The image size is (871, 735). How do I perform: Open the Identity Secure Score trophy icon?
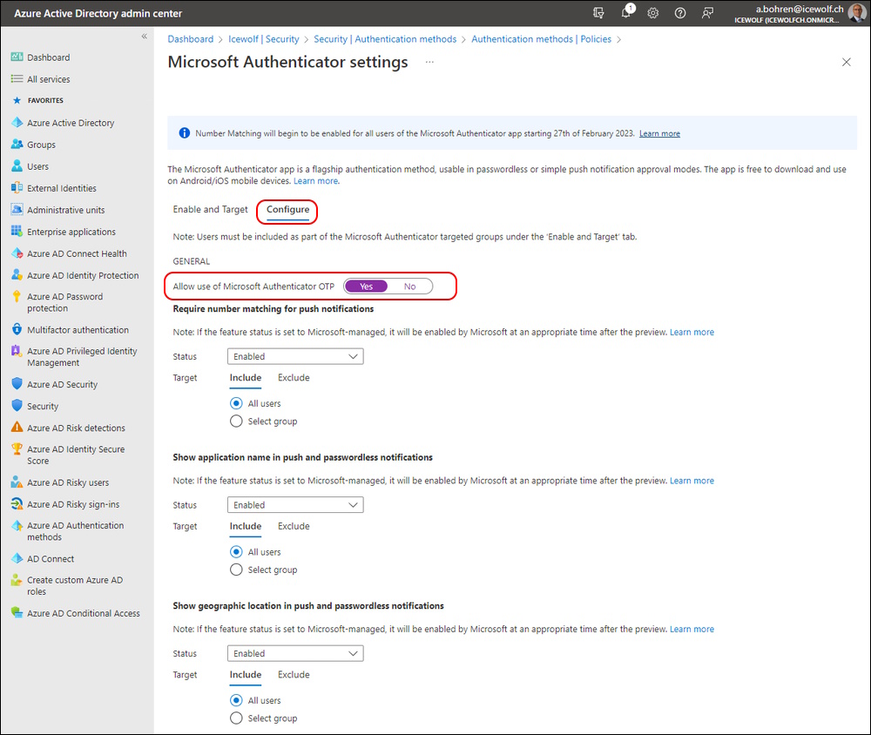coord(17,448)
